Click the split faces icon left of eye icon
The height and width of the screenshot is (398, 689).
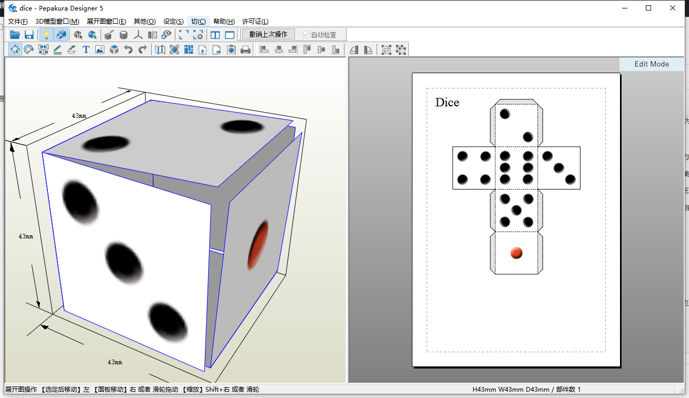(x=152, y=35)
